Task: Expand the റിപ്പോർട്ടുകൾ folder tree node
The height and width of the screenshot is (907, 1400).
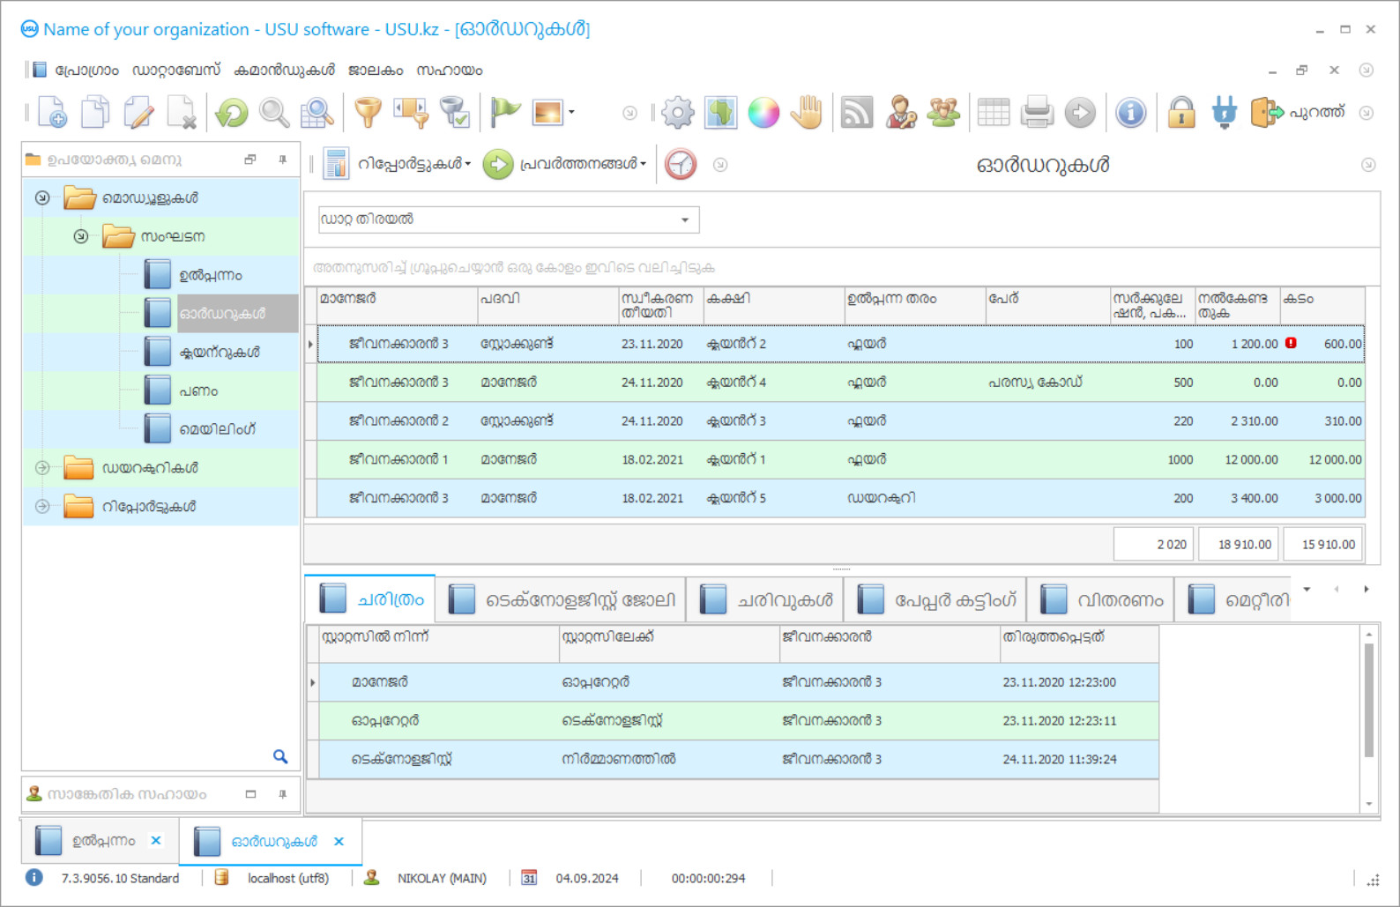Action: point(42,507)
